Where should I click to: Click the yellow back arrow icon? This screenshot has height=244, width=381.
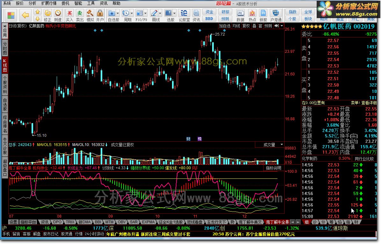pyautogui.click(x=25, y=15)
